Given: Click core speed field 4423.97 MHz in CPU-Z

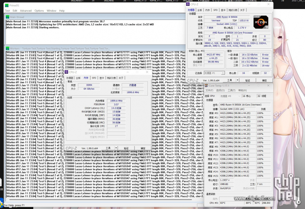Looking at the screenshot, I should (213, 55).
